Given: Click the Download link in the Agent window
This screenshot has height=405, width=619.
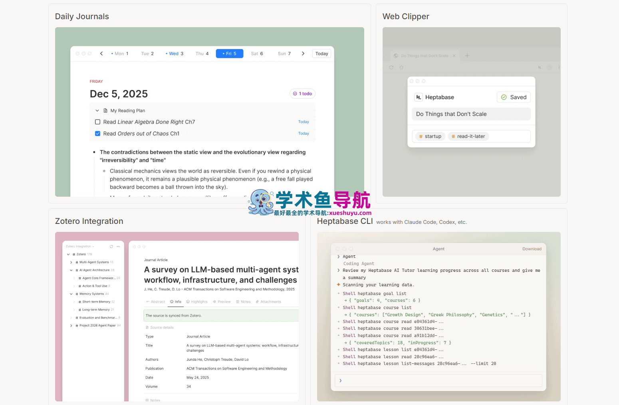Looking at the screenshot, I should (532, 249).
